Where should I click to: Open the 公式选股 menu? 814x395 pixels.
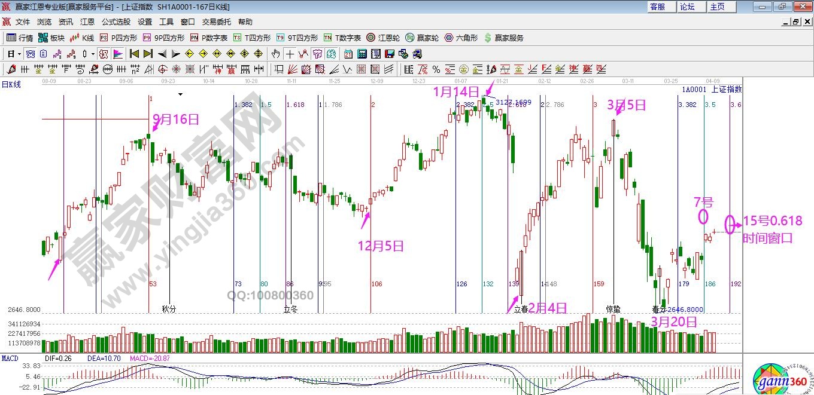116,22
